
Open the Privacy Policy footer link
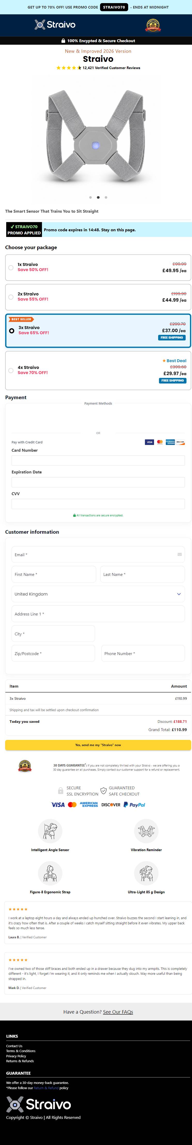16,1056
